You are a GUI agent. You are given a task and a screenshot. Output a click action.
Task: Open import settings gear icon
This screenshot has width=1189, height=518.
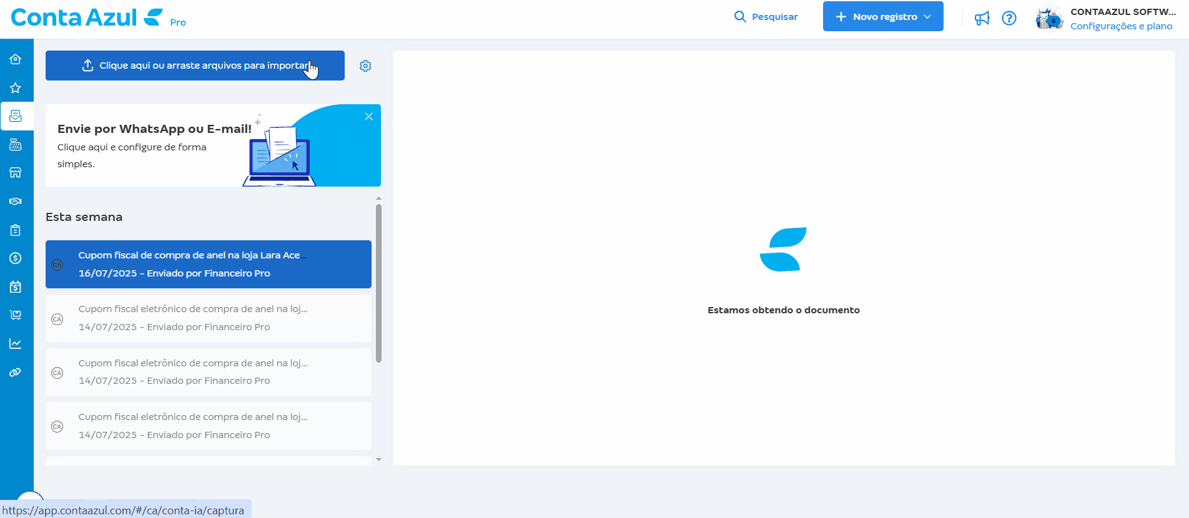pyautogui.click(x=365, y=66)
